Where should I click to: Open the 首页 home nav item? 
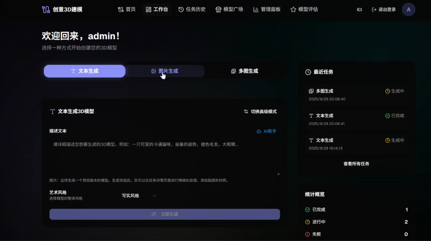click(x=127, y=10)
